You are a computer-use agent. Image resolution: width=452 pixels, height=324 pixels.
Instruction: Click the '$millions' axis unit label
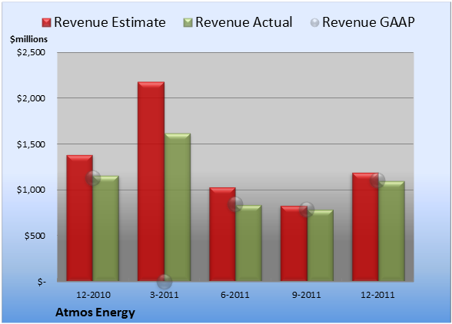pos(28,39)
